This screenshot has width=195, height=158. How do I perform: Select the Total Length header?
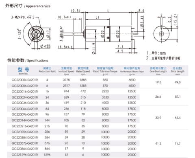click(x=178, y=71)
